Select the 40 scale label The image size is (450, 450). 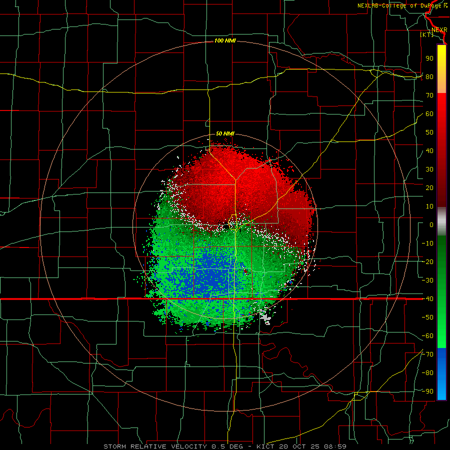coord(429,151)
